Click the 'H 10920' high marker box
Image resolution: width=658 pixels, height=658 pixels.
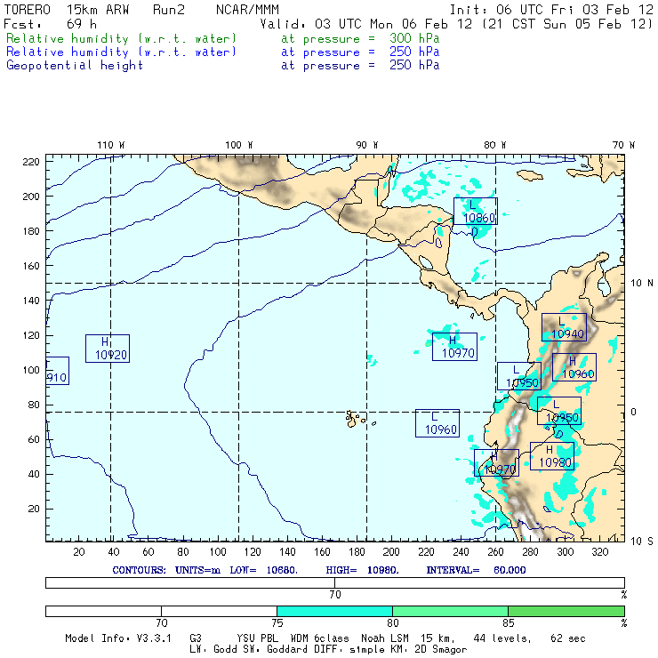(108, 349)
